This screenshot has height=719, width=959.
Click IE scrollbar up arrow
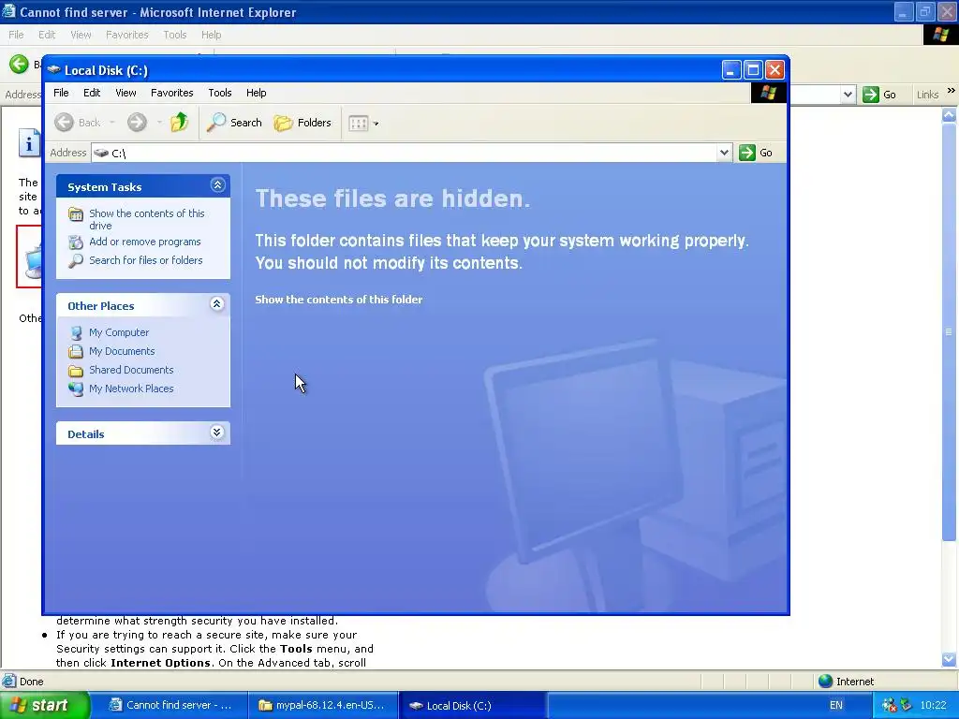pos(949,115)
